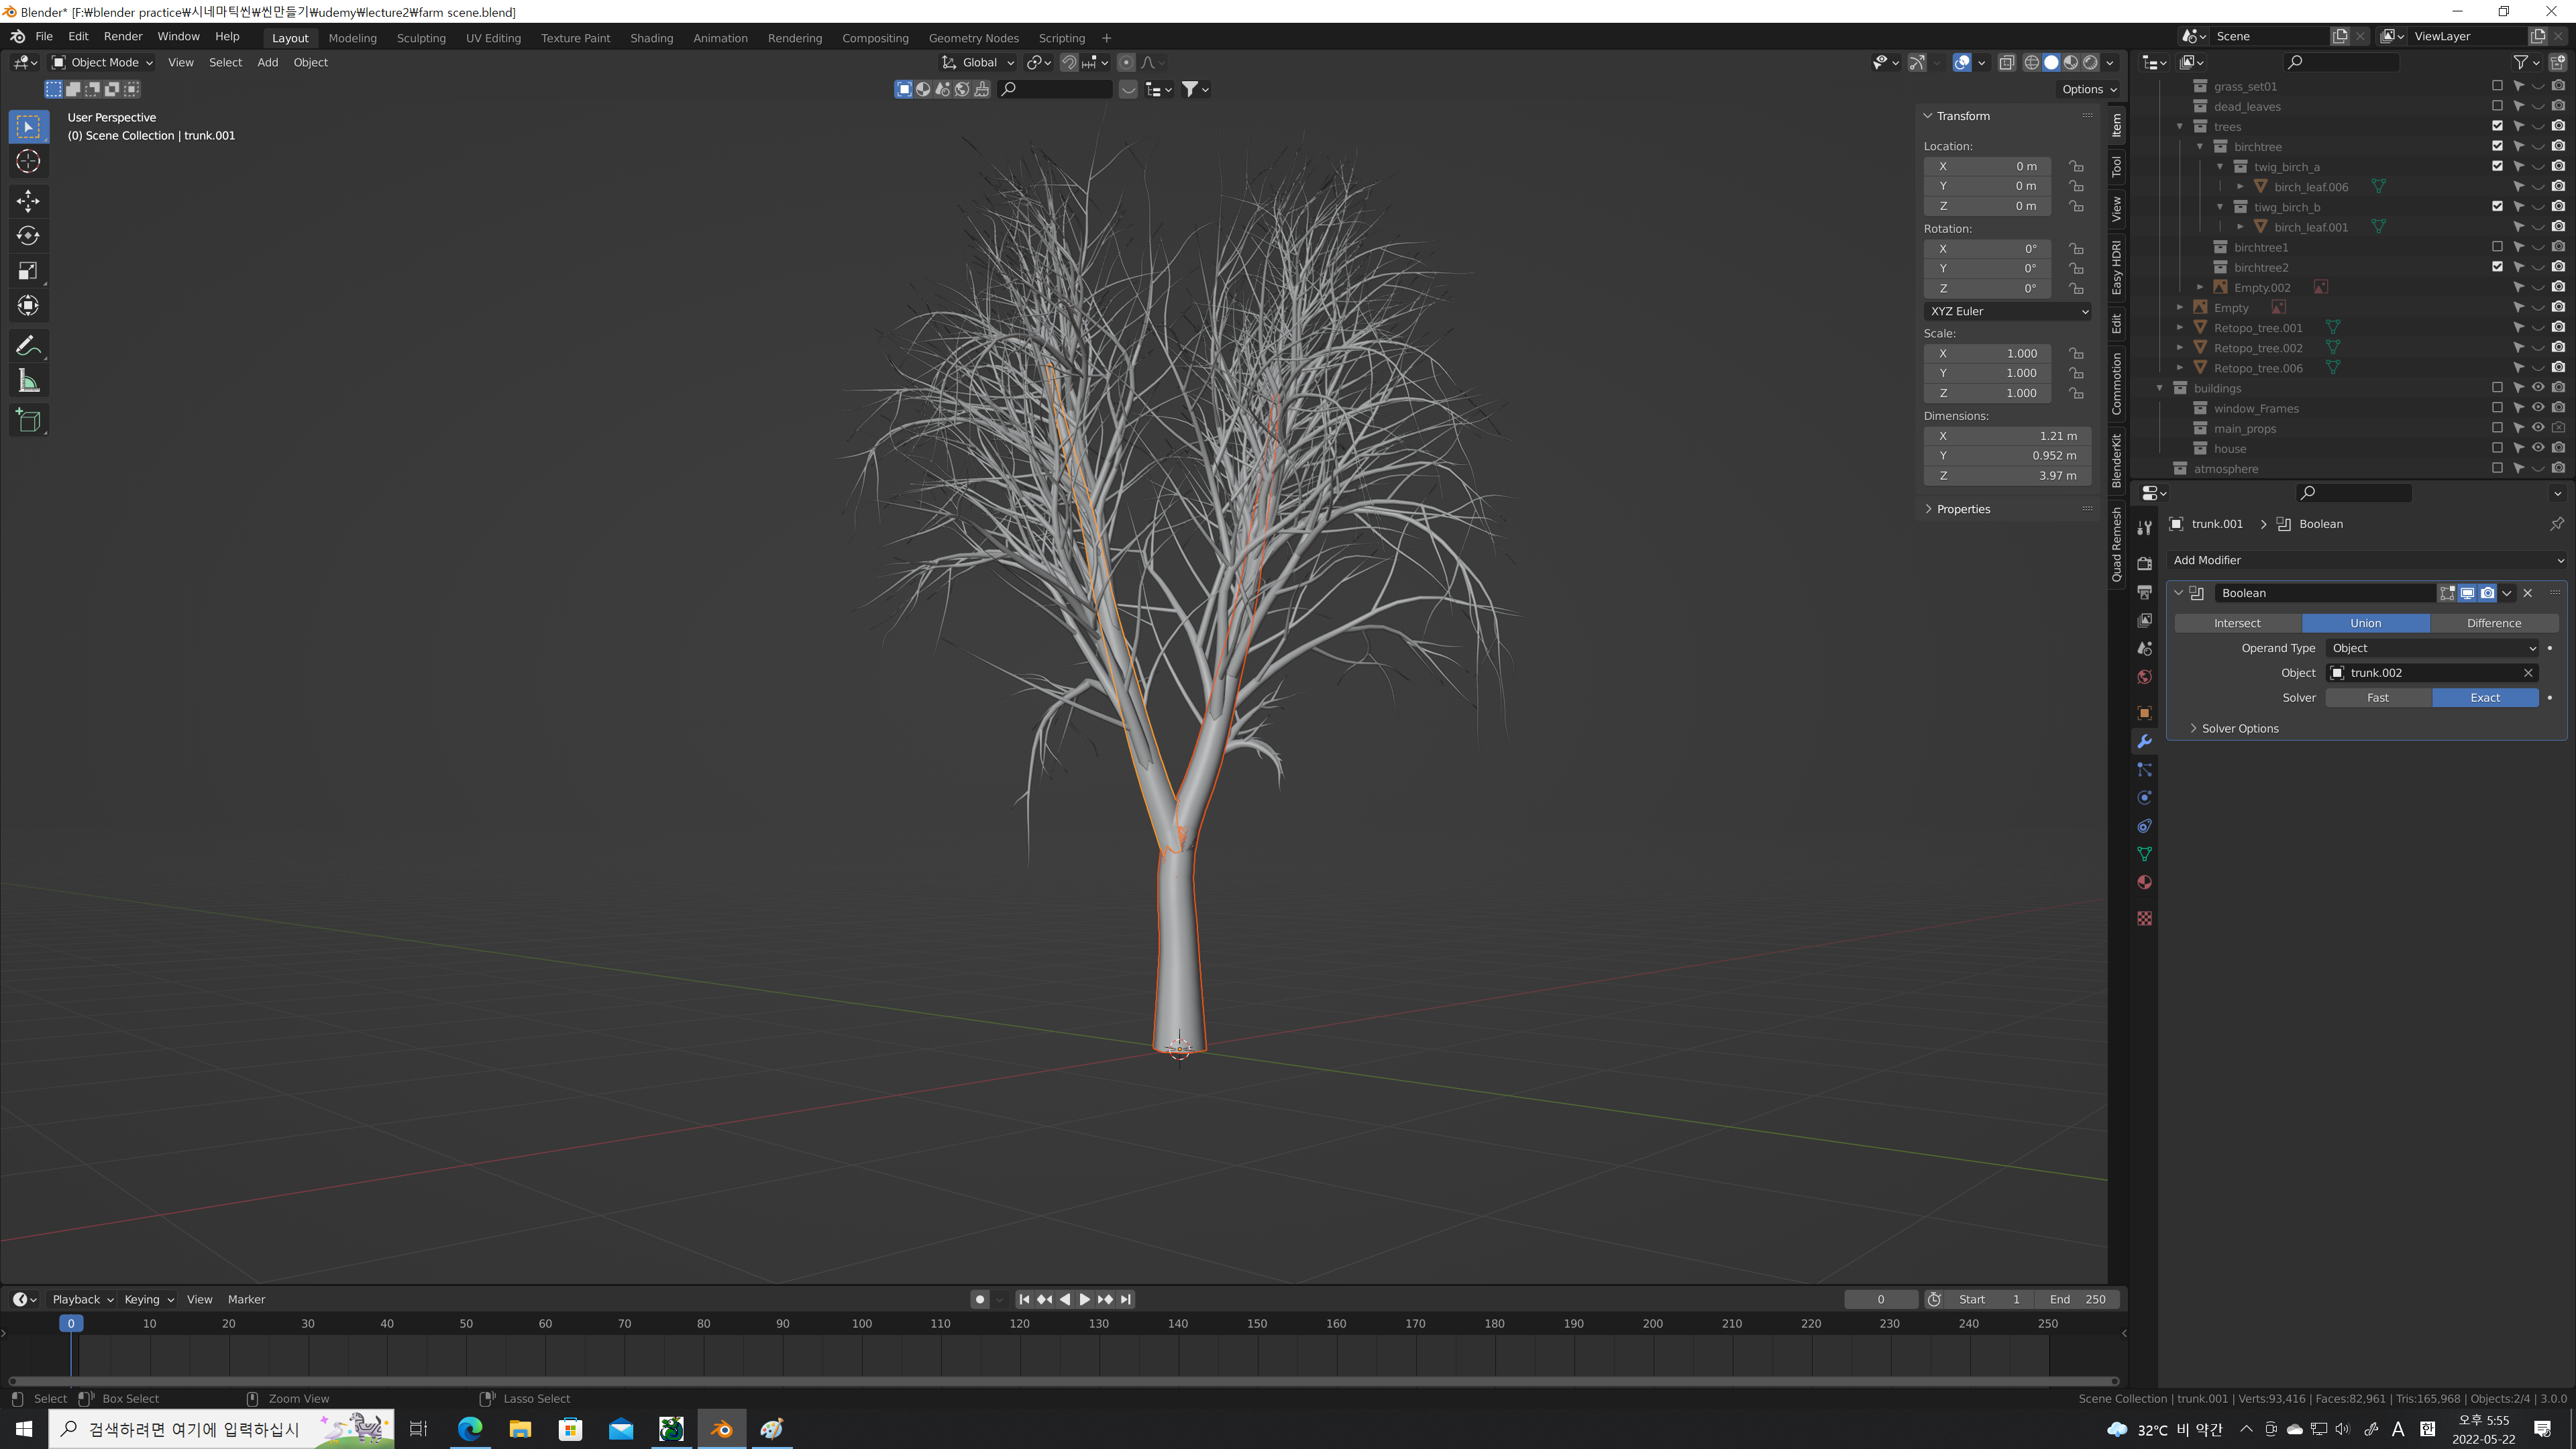Select the Move tool in toolbar
This screenshot has width=2576, height=1449.
click(x=28, y=201)
